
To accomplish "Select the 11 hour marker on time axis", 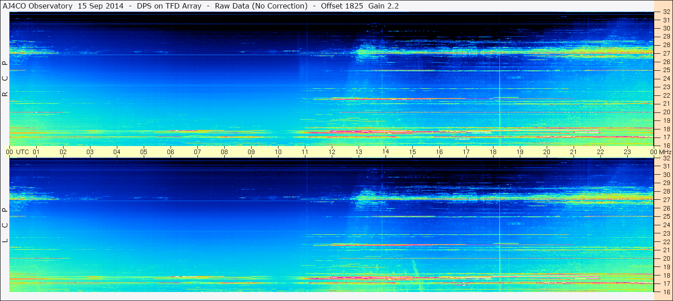I will pyautogui.click(x=305, y=152).
